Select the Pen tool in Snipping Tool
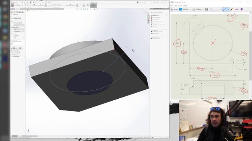The width and height of the screenshot is (252, 141). 224,9
